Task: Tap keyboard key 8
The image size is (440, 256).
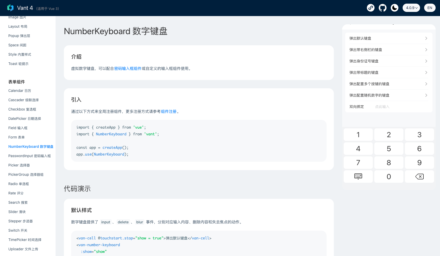Action: 389,163
